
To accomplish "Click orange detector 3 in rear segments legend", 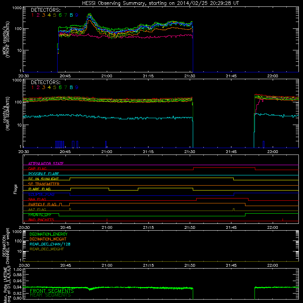I will click(44, 87).
